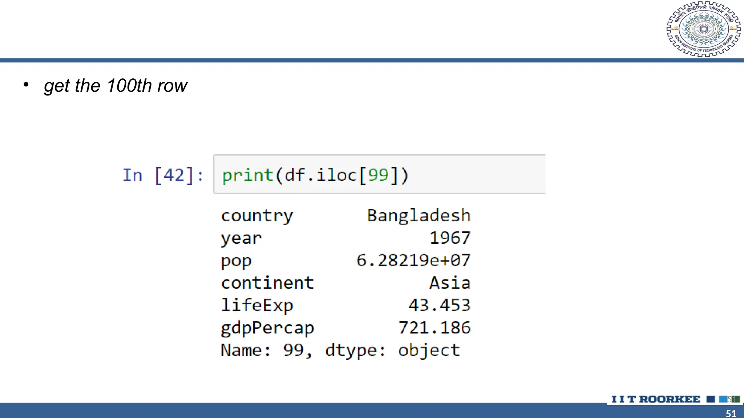This screenshot has width=744, height=418.
Task: Click the green square in footer
Action: [736, 399]
